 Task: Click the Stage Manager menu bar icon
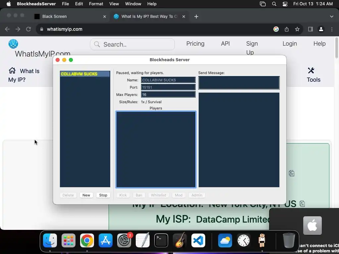(263, 4)
